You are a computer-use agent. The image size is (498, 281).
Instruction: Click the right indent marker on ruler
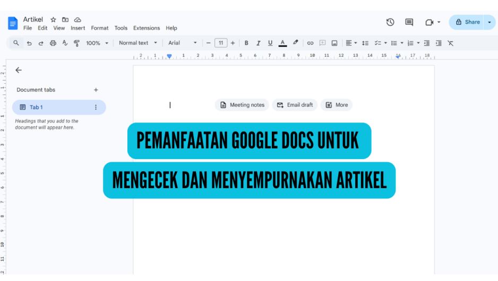point(398,56)
